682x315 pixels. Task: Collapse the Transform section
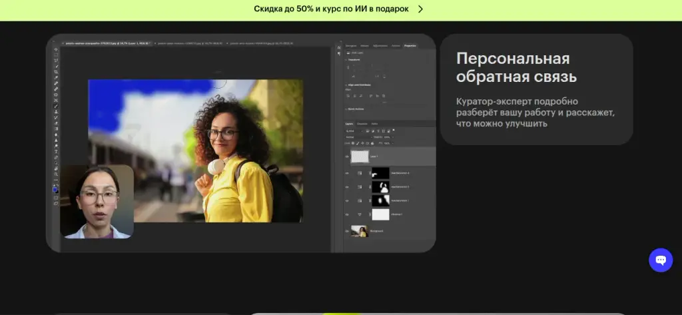point(346,60)
